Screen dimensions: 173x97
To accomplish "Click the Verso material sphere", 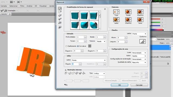I will [139, 20].
